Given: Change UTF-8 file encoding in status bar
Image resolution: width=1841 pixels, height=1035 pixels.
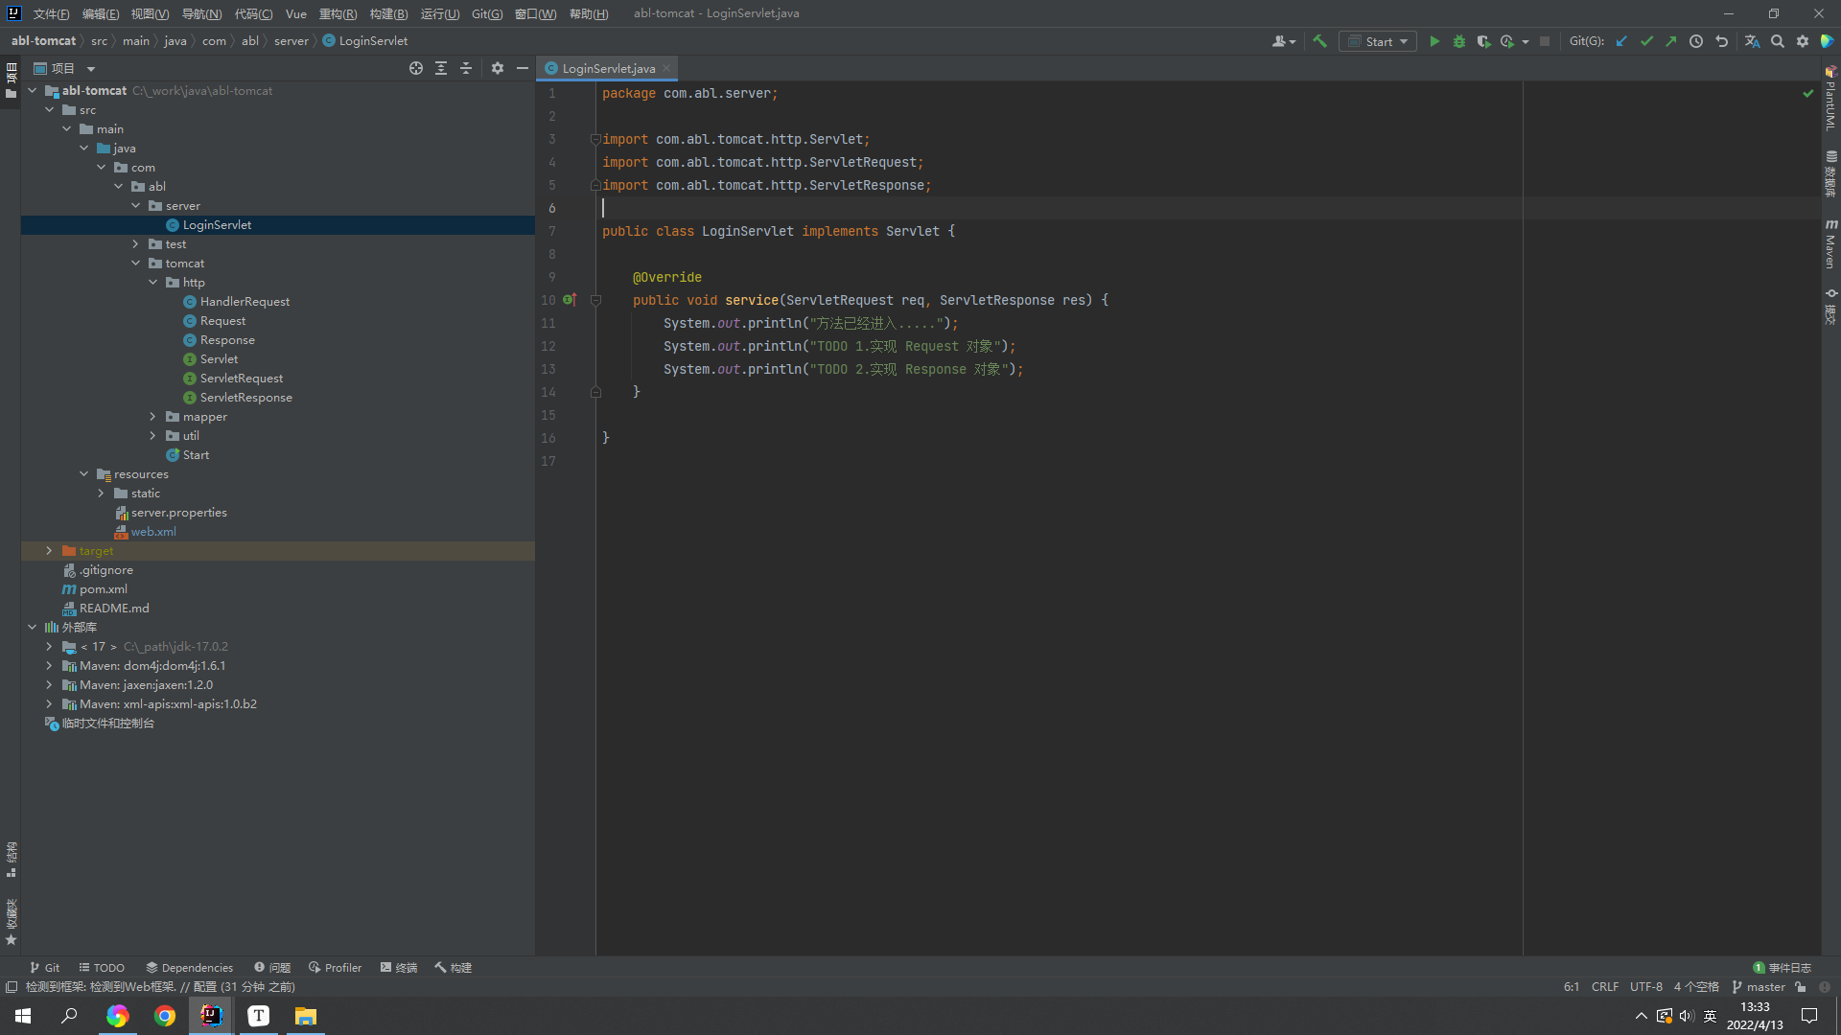Looking at the screenshot, I should 1646,986.
